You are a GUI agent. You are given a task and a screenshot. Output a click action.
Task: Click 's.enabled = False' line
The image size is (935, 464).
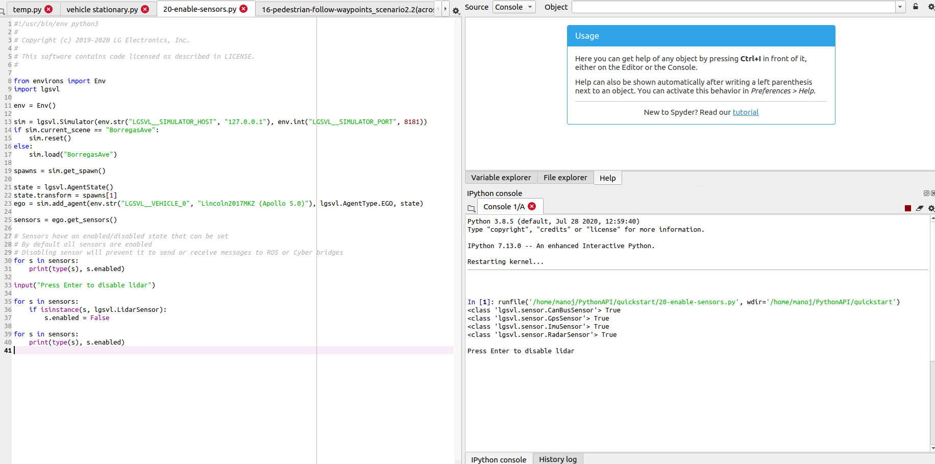coord(77,318)
